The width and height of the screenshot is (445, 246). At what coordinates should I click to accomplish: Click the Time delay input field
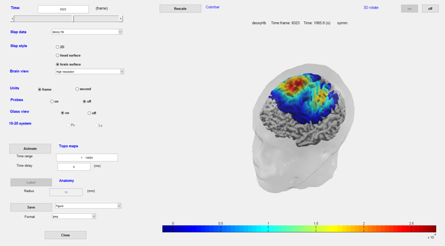click(74, 167)
